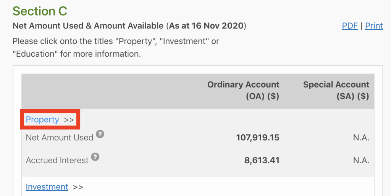Print the Section C statement

374,26
